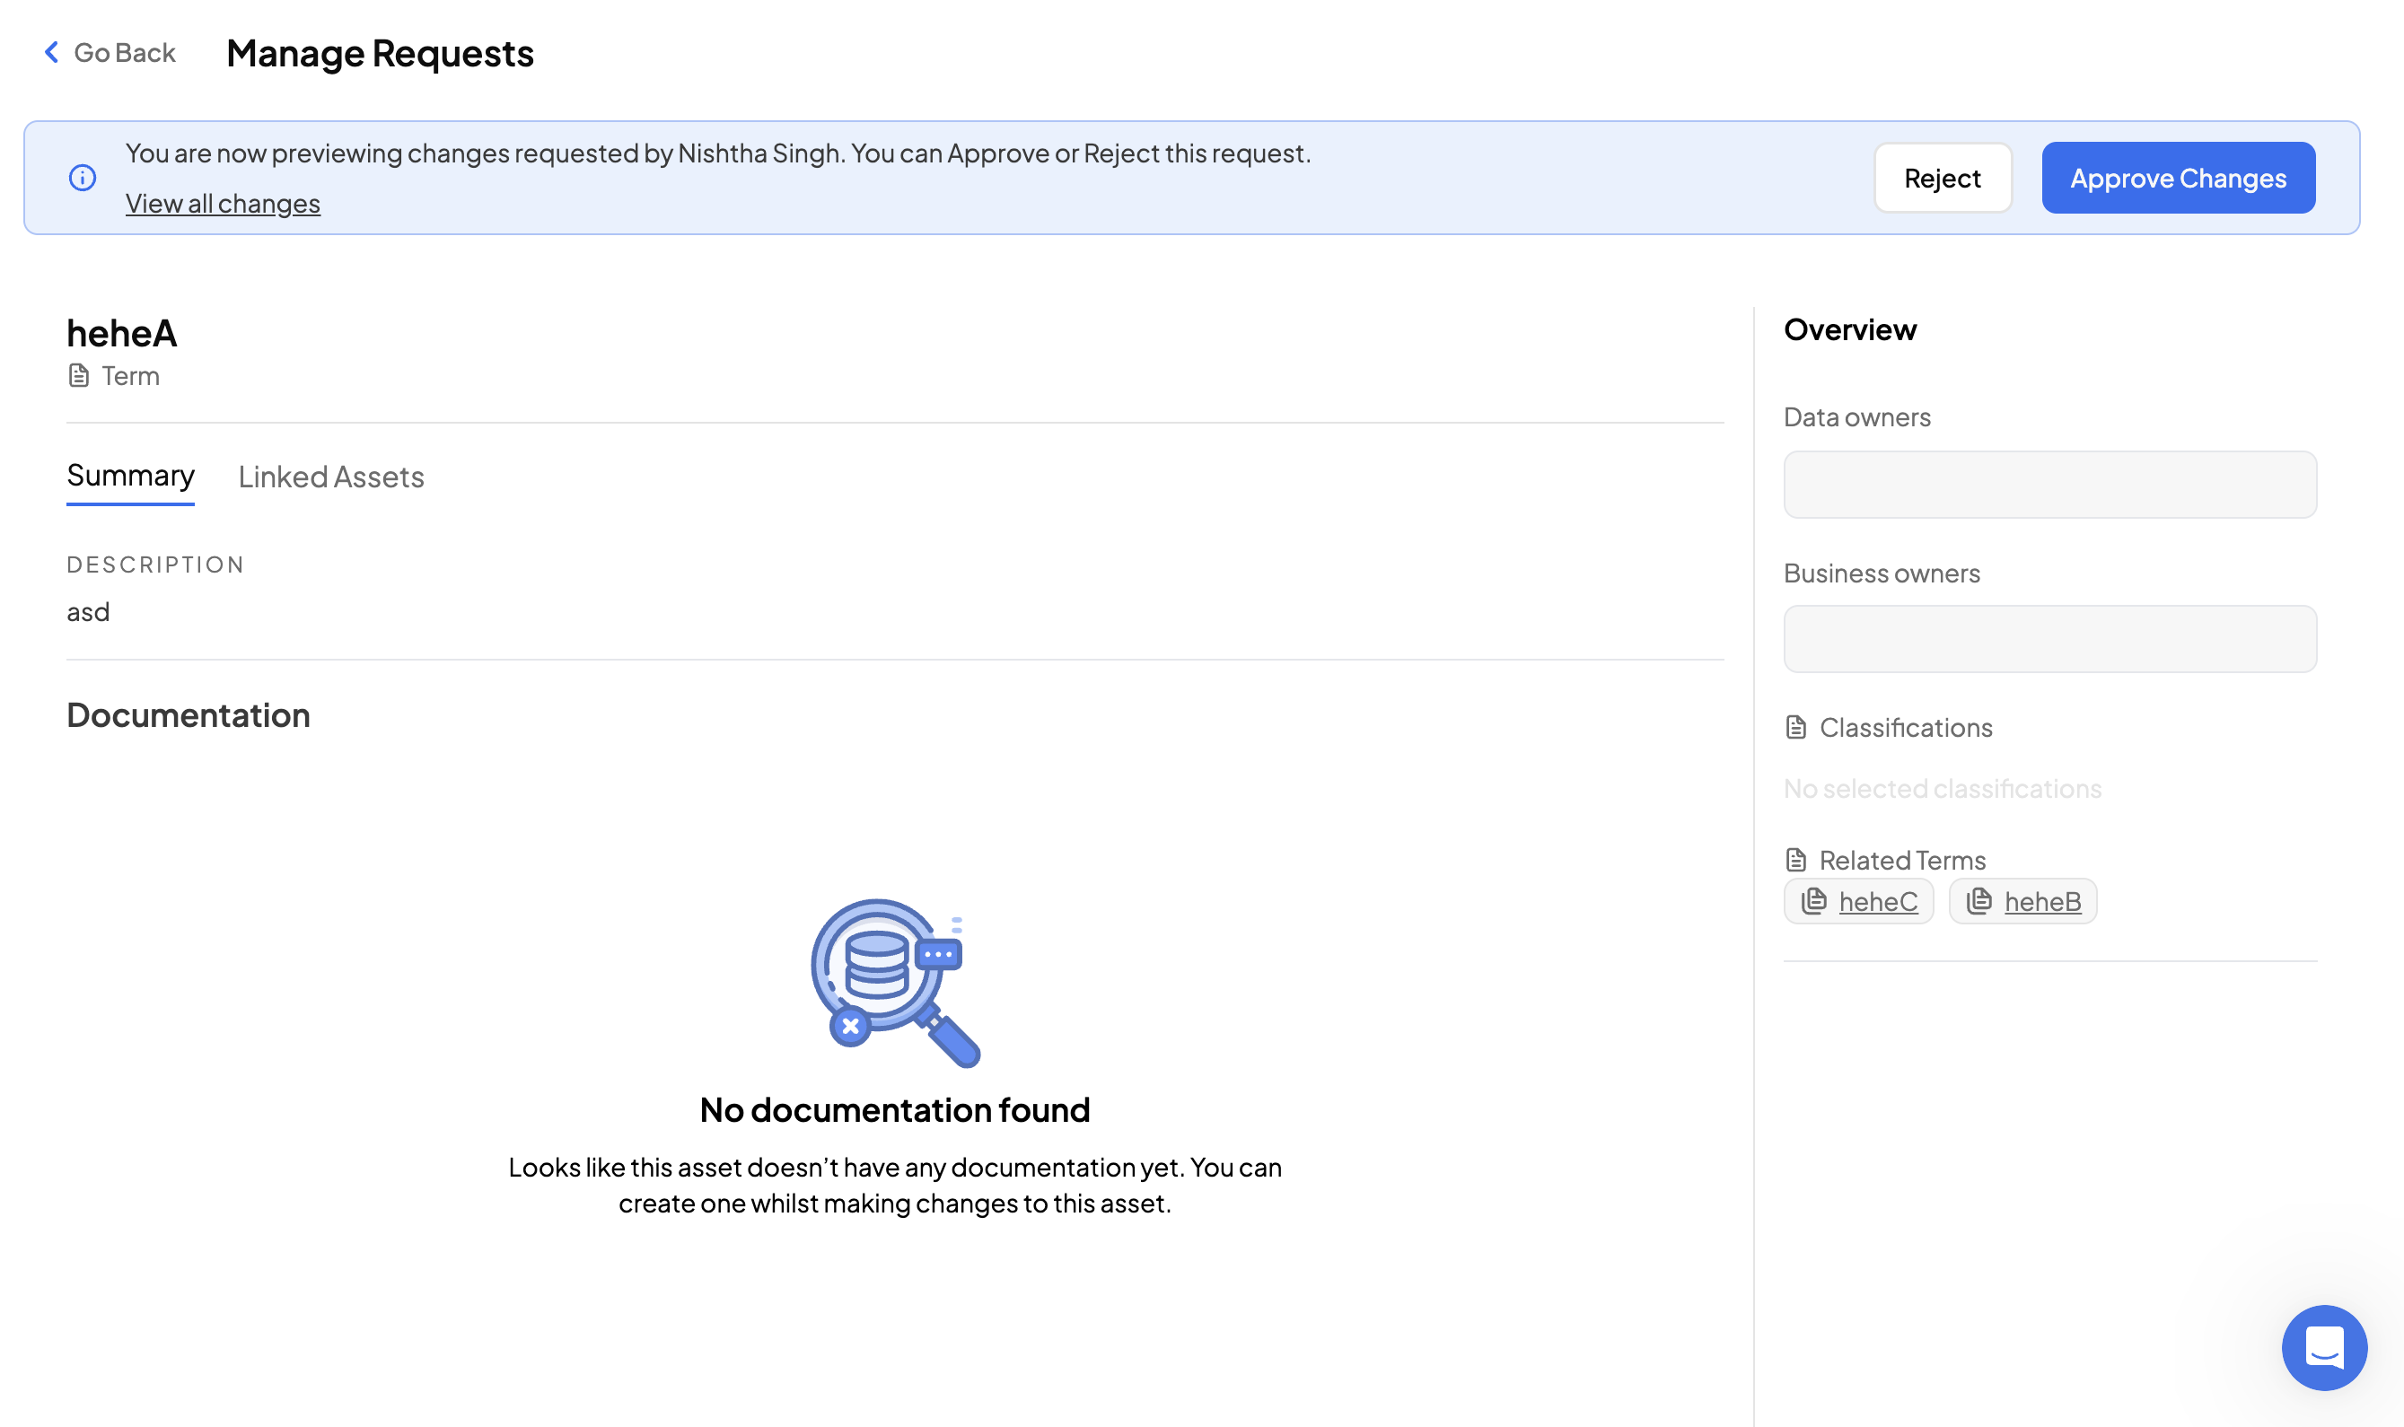Open the chat support bubble

click(x=2323, y=1347)
